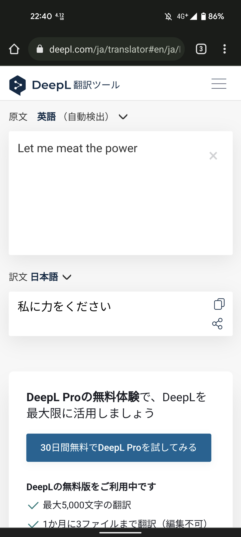
Task: Tap the battery status icon
Action: click(x=203, y=17)
